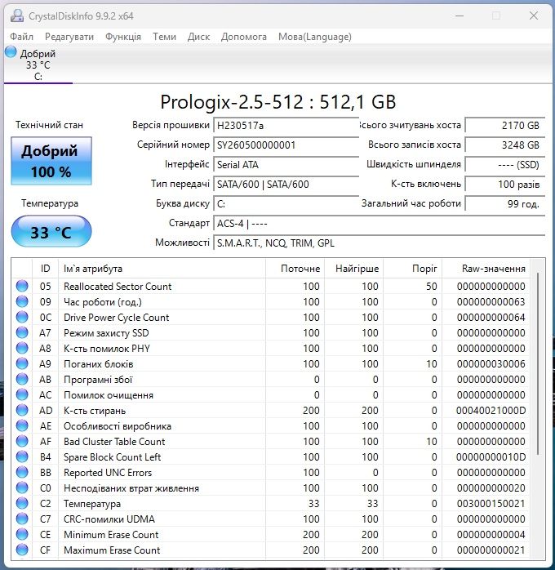The height and width of the screenshot is (570, 555).
Task: Minimize the CrystalDiskInfo window
Action: [x=460, y=16]
